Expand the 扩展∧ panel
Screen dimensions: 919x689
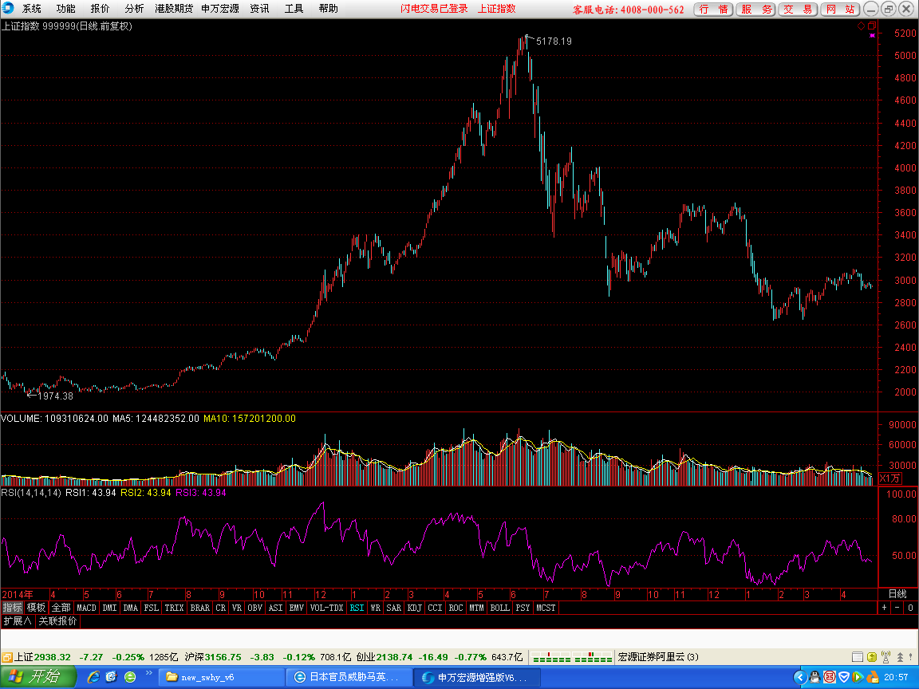pos(18,621)
